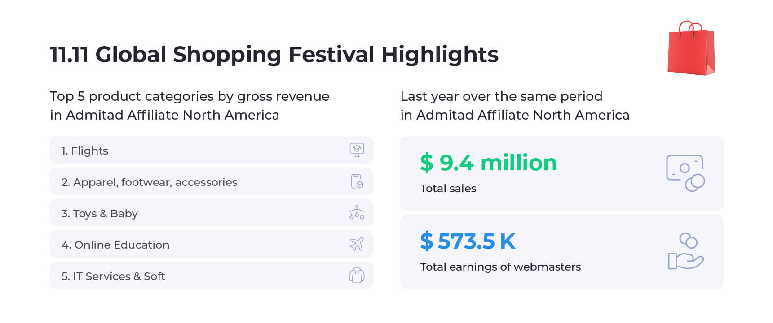The image size is (773, 323).
Task: Click the $ 9.4 million figure
Action: pyautogui.click(x=488, y=163)
